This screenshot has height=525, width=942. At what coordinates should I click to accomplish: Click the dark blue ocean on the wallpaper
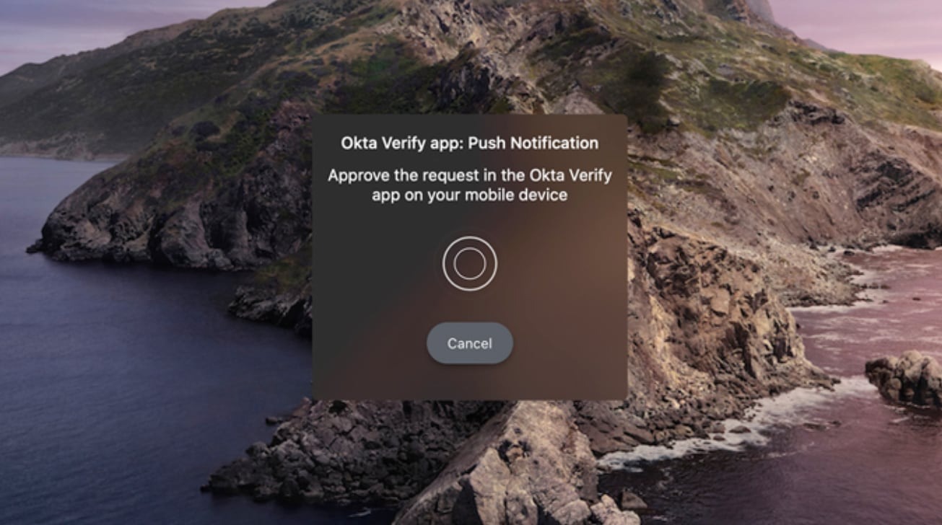click(108, 375)
